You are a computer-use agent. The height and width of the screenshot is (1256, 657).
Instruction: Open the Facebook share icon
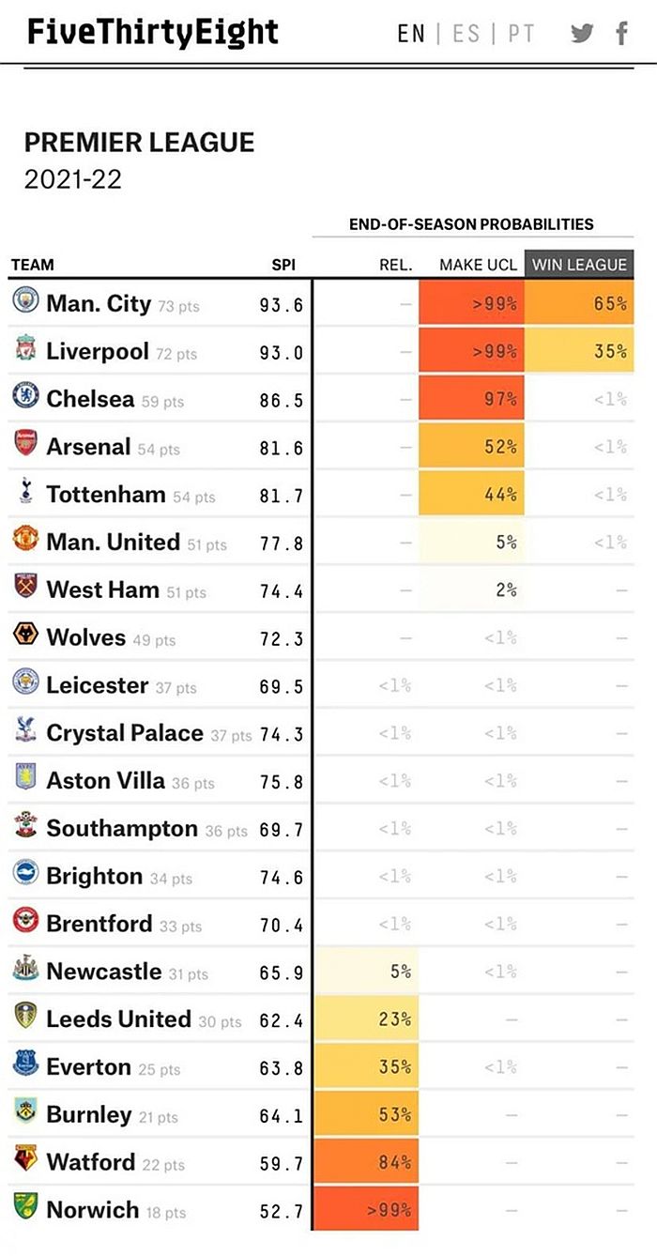[621, 33]
